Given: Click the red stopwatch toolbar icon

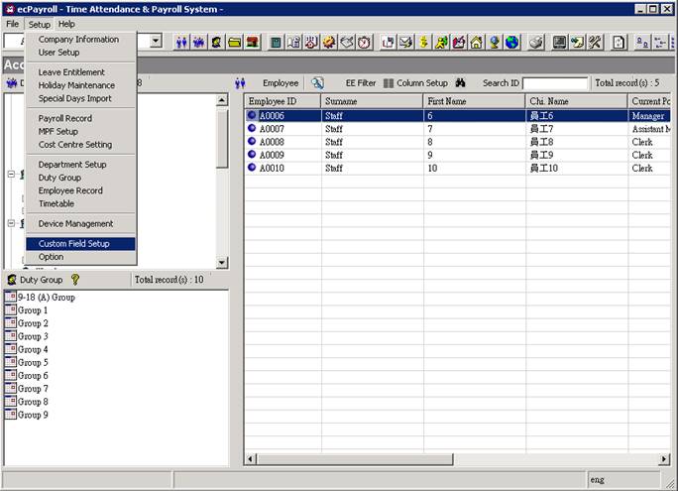Looking at the screenshot, I should coord(365,43).
